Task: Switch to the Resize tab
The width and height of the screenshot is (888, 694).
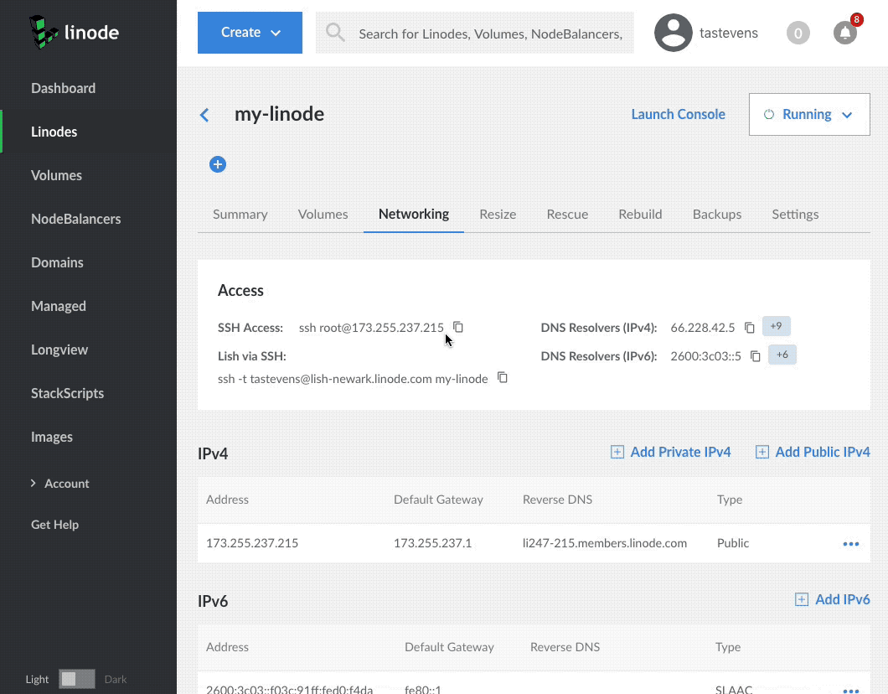Action: pyautogui.click(x=498, y=214)
